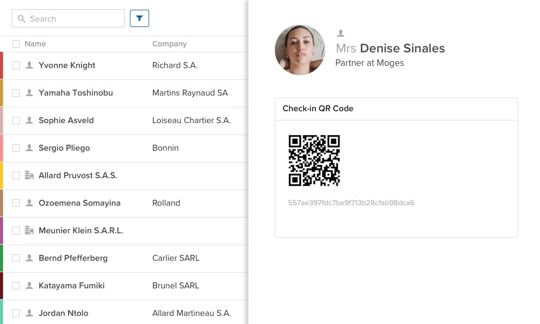Click person icon beside Sergio Pliego
The width and height of the screenshot is (540, 324).
click(x=30, y=148)
